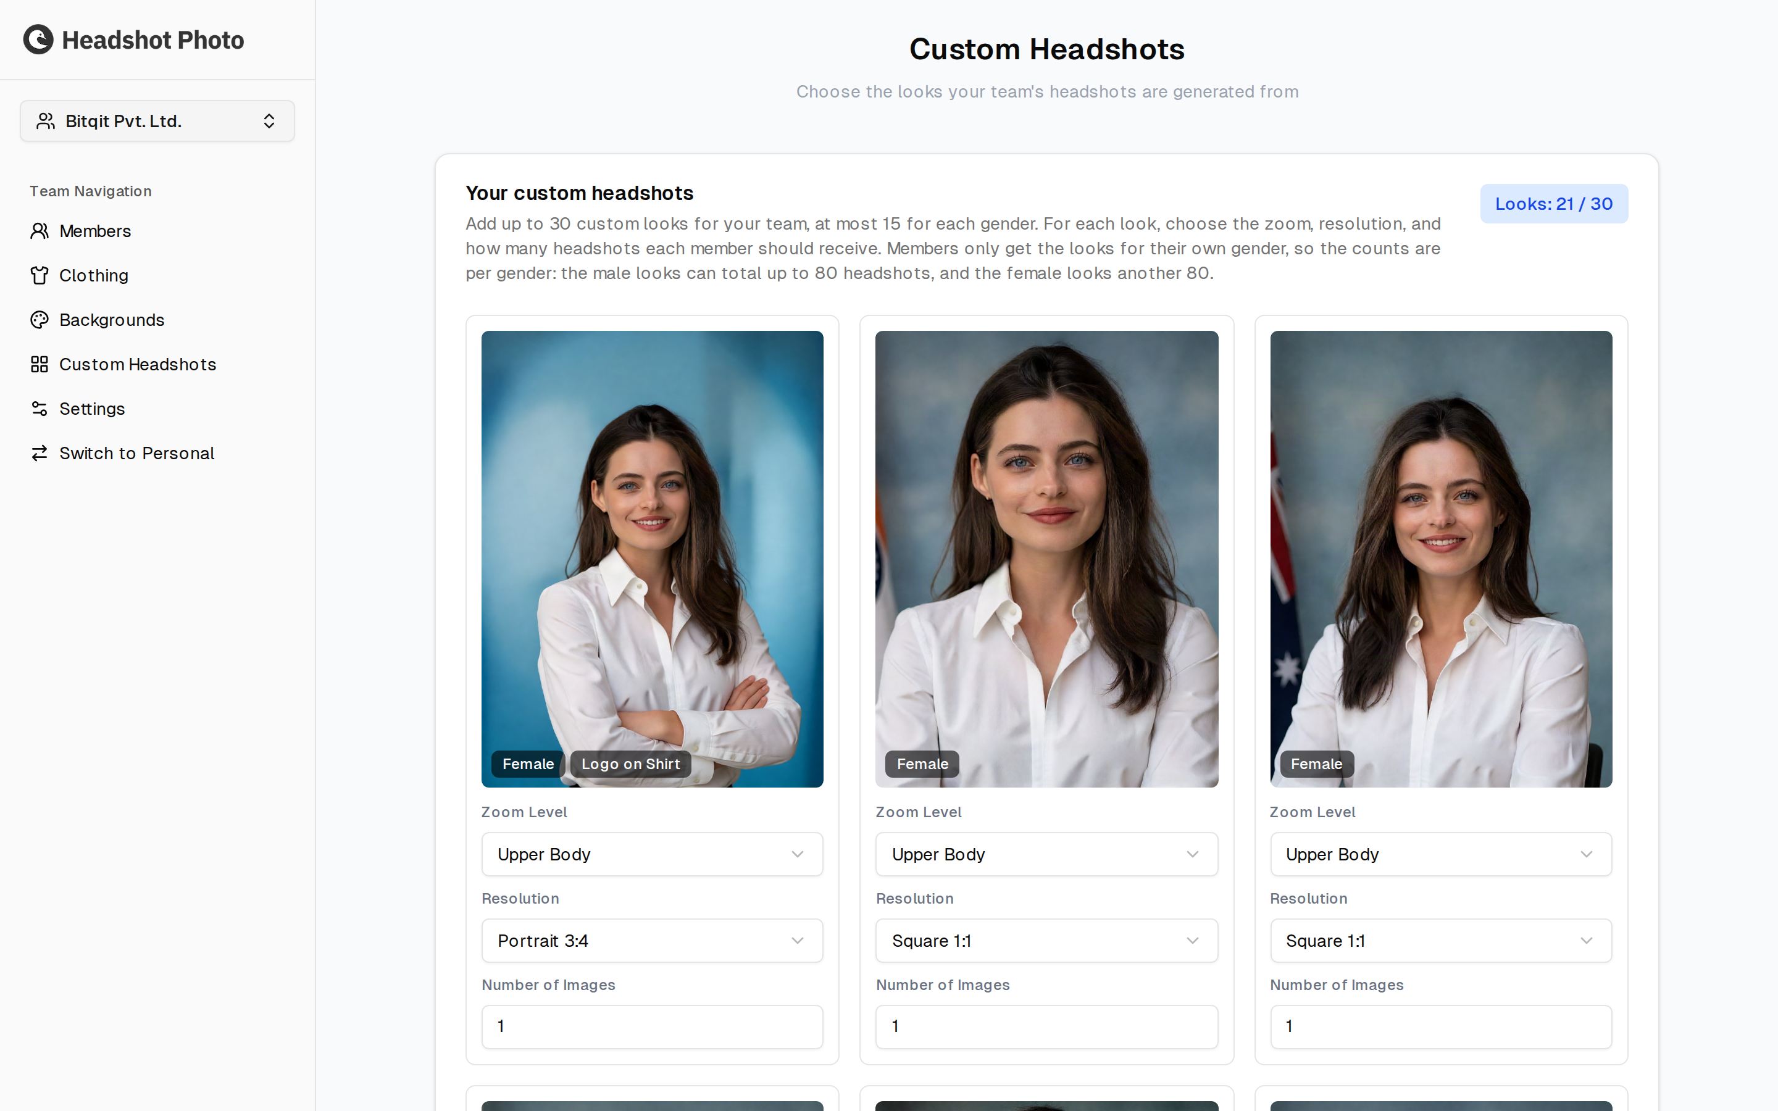Screen dimensions: 1778x1111
Task: Open Square 1:1 resolution dropdown in third card
Action: pyautogui.click(x=1440, y=941)
